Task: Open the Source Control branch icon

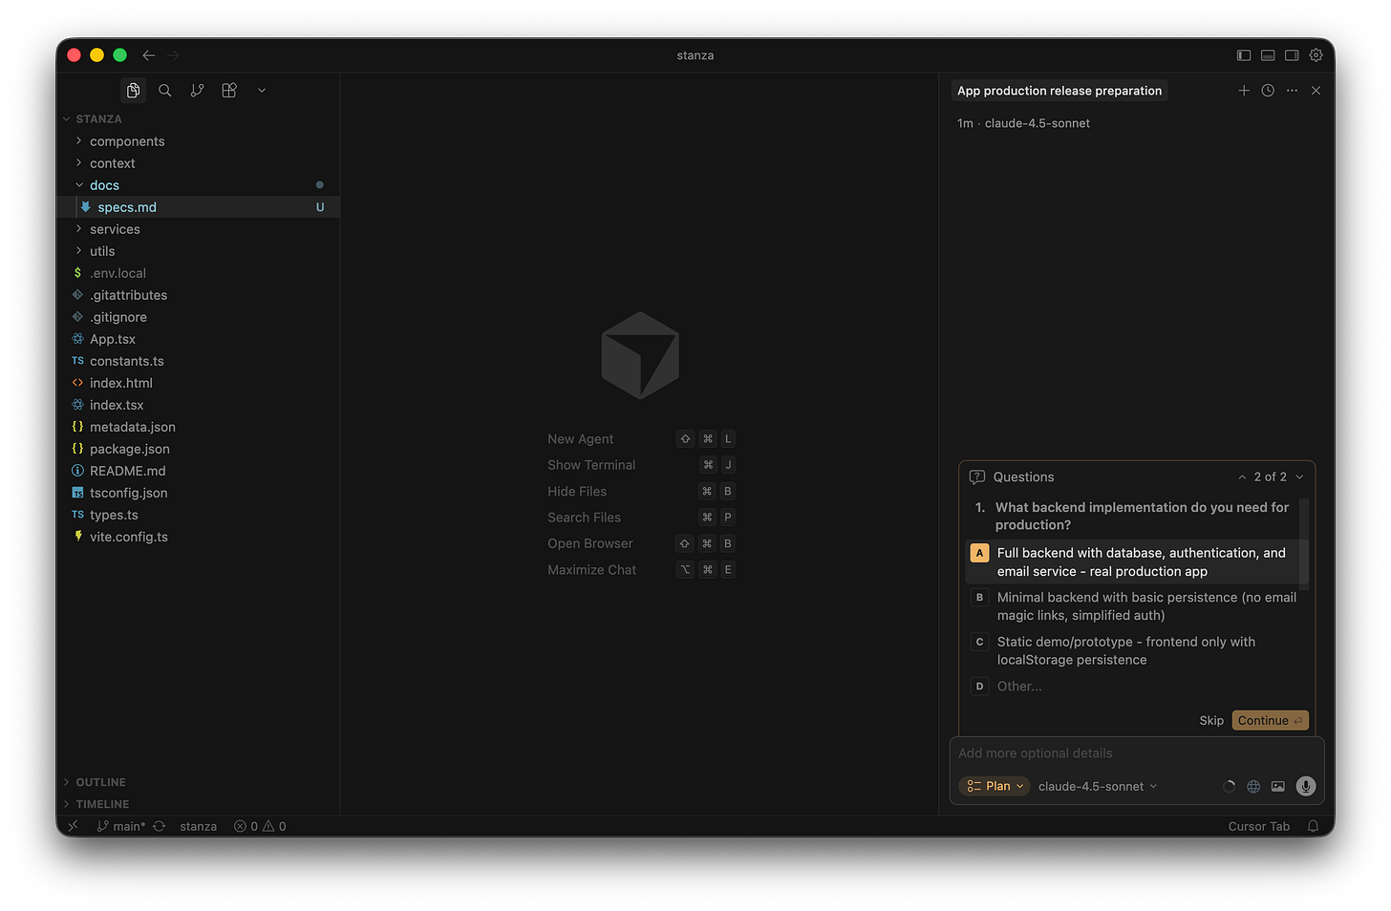Action: (x=197, y=90)
